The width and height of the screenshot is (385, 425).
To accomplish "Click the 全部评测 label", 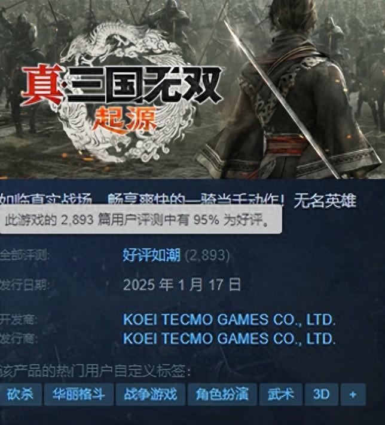I will pyautogui.click(x=25, y=255).
